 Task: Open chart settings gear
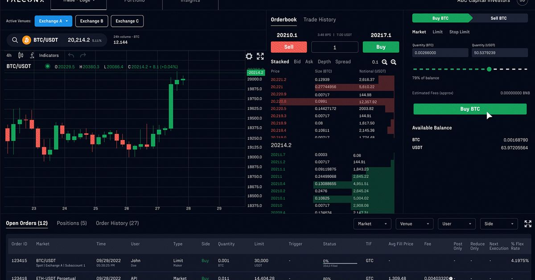(249, 56)
